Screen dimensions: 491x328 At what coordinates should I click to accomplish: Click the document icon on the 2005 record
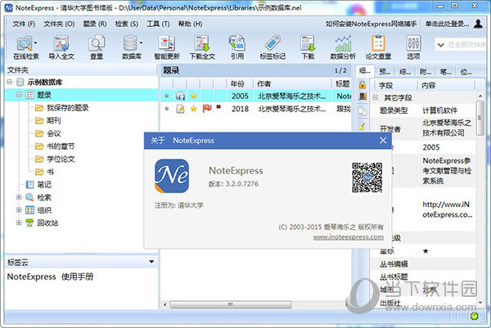coord(180,96)
